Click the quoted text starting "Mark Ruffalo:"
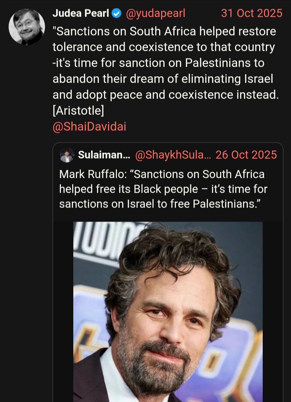Screen dimensions: 291x402 point(163,189)
